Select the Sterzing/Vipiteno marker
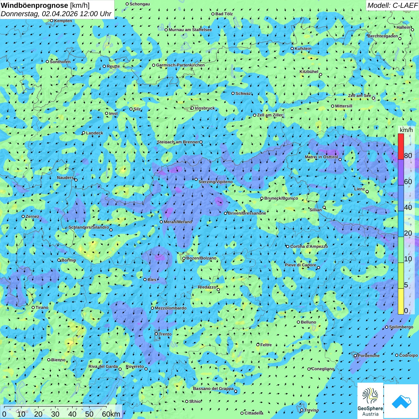419x419 pixels. pyautogui.click(x=196, y=179)
